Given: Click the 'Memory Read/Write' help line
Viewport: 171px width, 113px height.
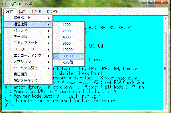Looking at the screenshot, I should [x=61, y=92].
